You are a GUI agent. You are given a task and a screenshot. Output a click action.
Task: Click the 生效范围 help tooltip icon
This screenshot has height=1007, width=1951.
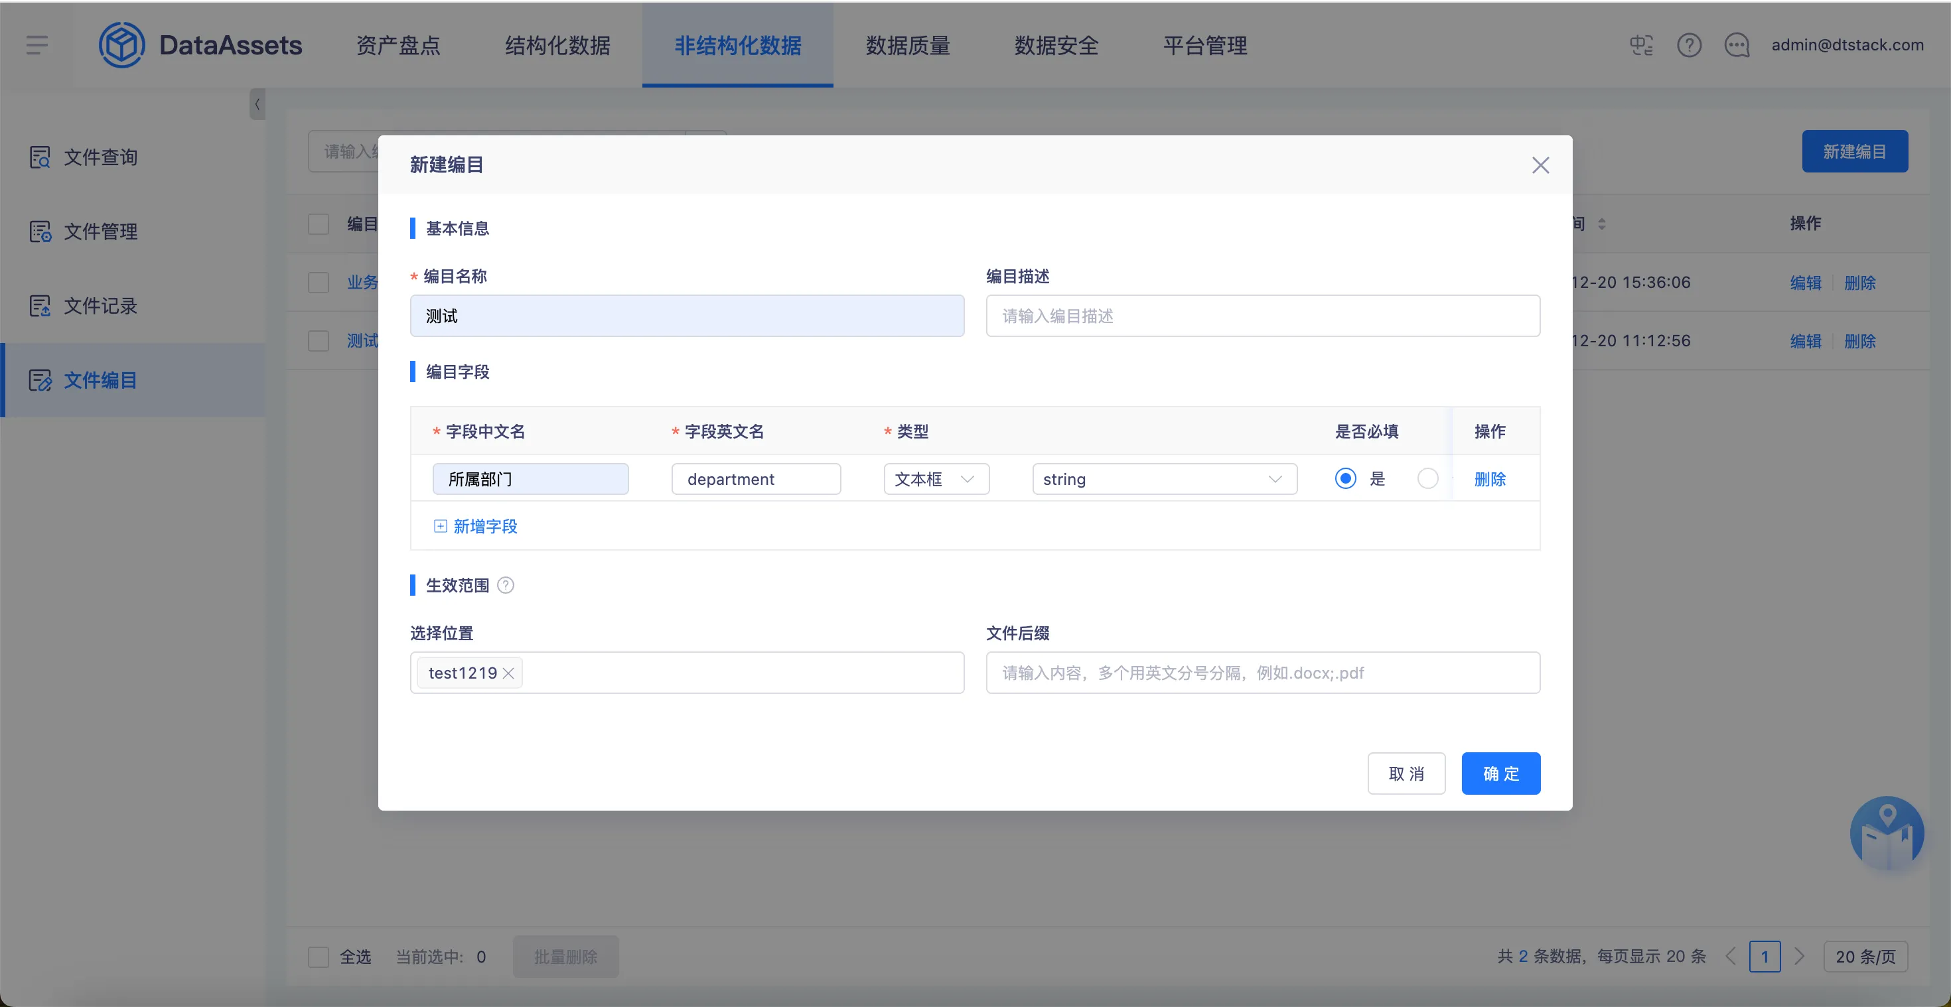(506, 585)
